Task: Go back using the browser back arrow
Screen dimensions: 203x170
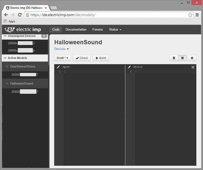Action: (x=6, y=15)
